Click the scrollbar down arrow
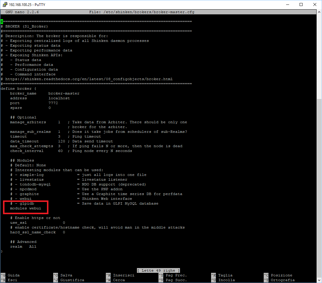The width and height of the screenshot is (322, 283). [319, 280]
